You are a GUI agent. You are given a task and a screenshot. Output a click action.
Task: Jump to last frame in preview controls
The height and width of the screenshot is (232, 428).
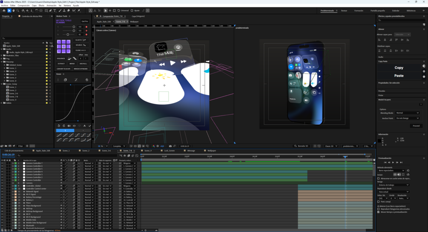pyautogui.click(x=401, y=162)
